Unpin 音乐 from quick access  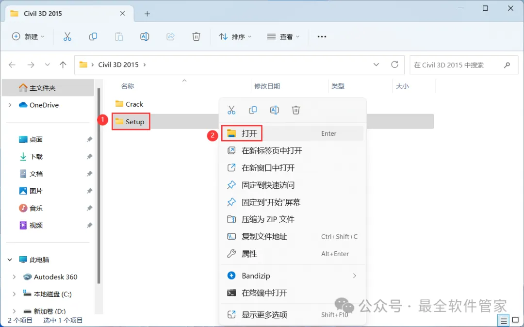point(89,208)
